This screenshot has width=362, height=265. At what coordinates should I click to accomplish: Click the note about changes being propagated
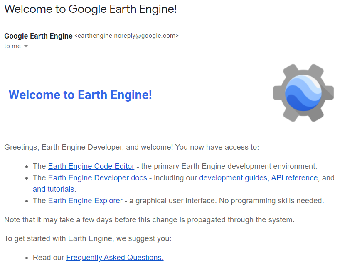tap(149, 220)
